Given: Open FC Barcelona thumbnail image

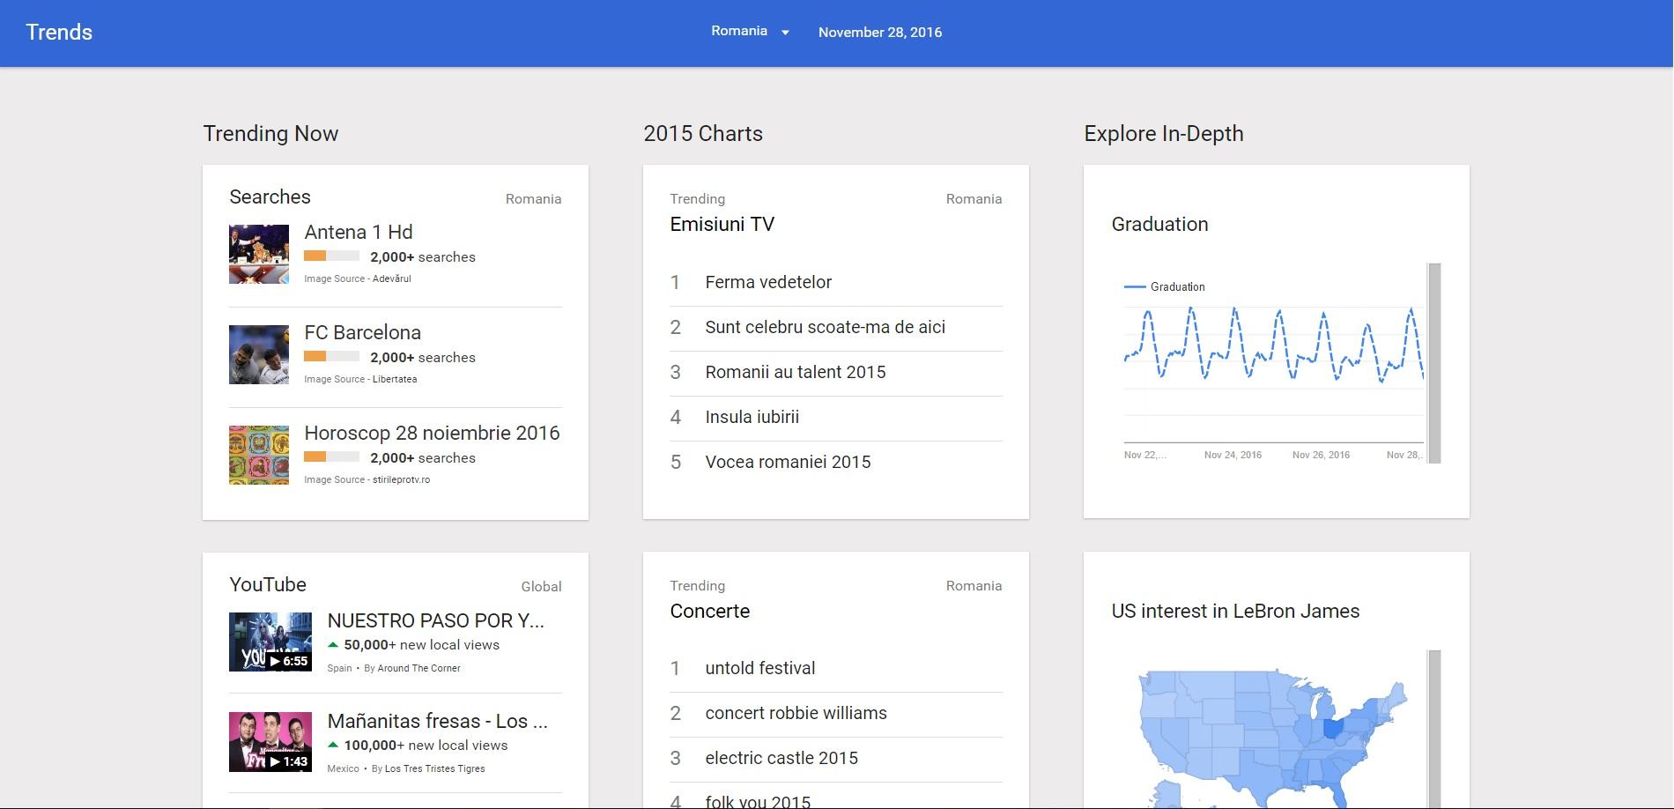Looking at the screenshot, I should (259, 354).
